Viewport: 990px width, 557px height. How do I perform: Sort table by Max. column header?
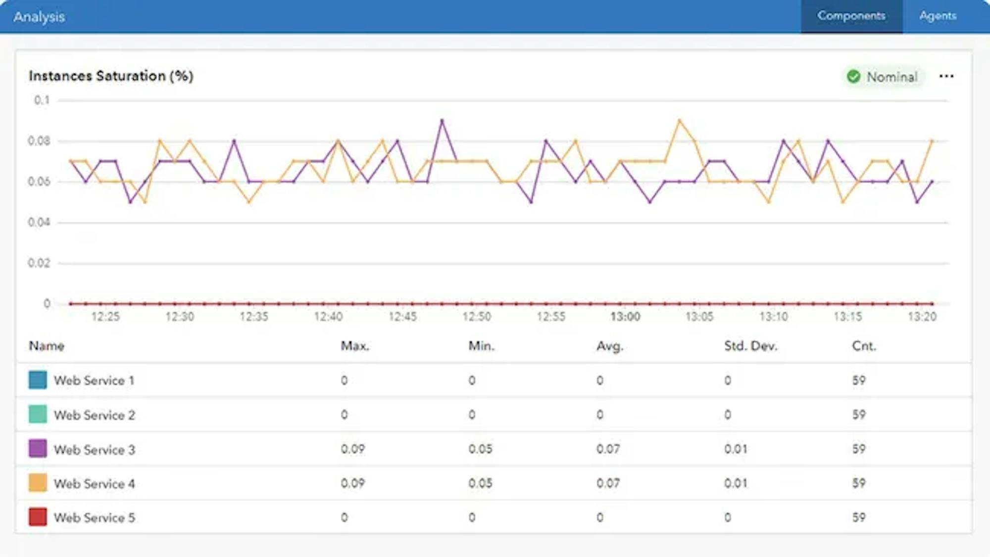354,346
